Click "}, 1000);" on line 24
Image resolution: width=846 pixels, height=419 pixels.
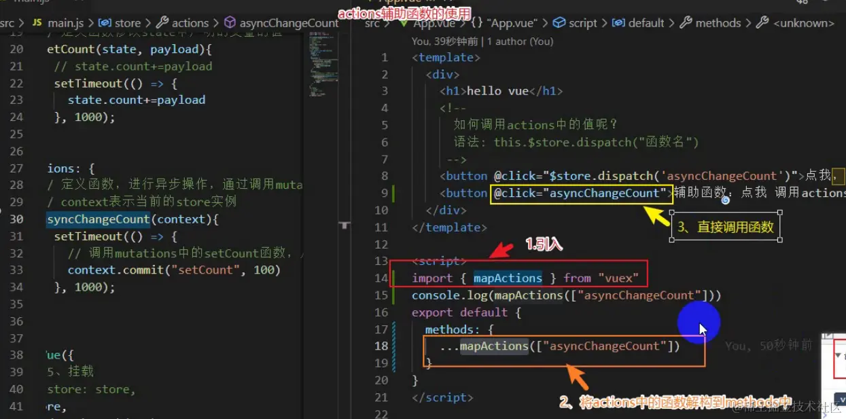(84, 117)
